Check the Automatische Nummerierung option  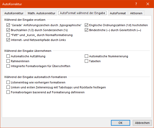(86, 56)
